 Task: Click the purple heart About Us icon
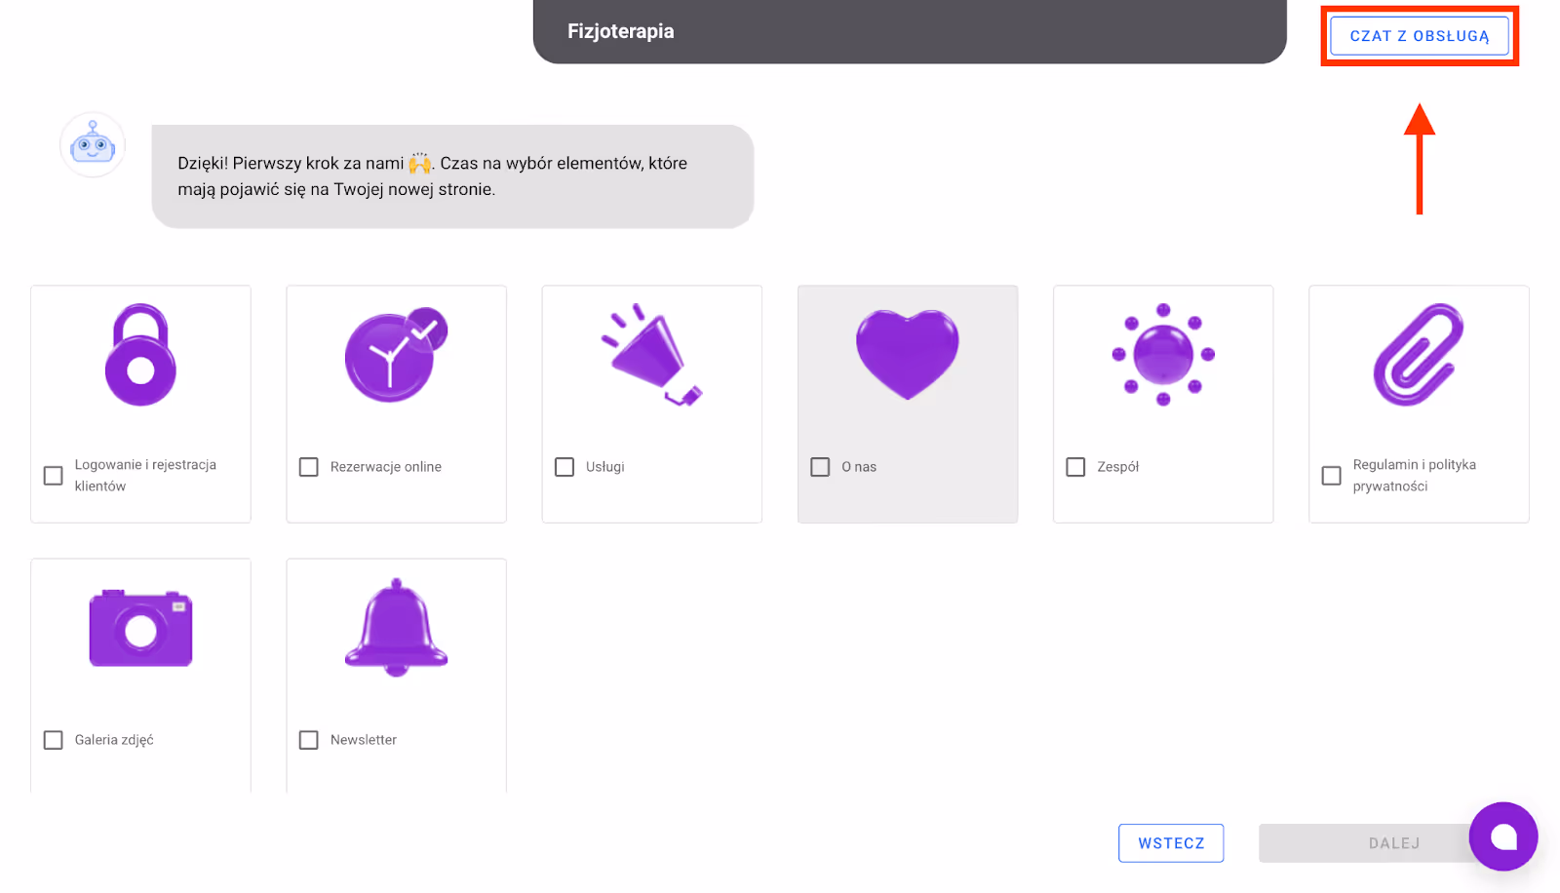point(907,355)
